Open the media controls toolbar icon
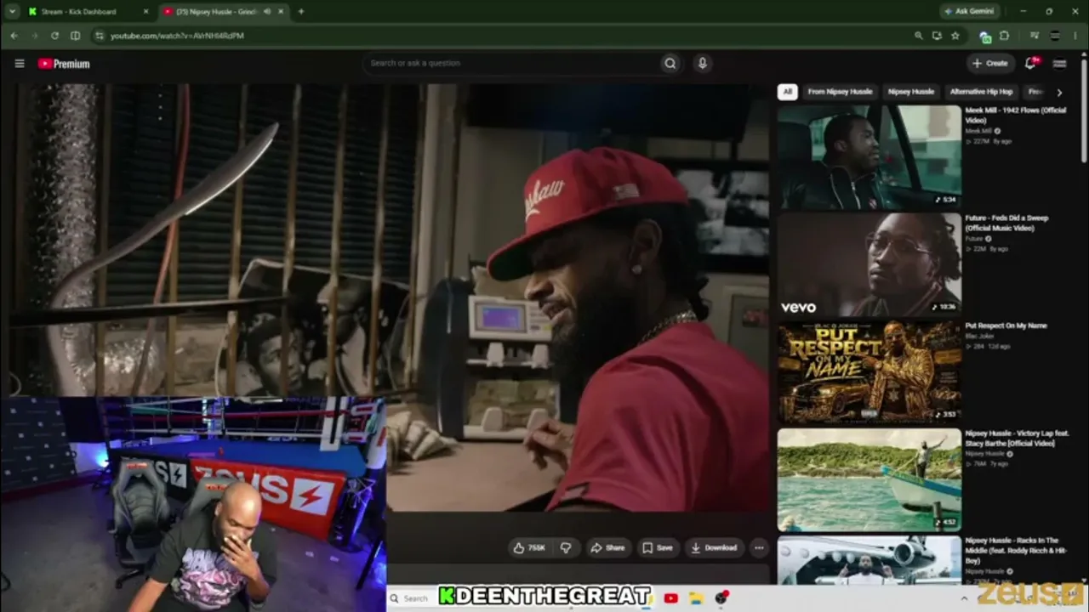Image resolution: width=1089 pixels, height=612 pixels. tap(1034, 36)
